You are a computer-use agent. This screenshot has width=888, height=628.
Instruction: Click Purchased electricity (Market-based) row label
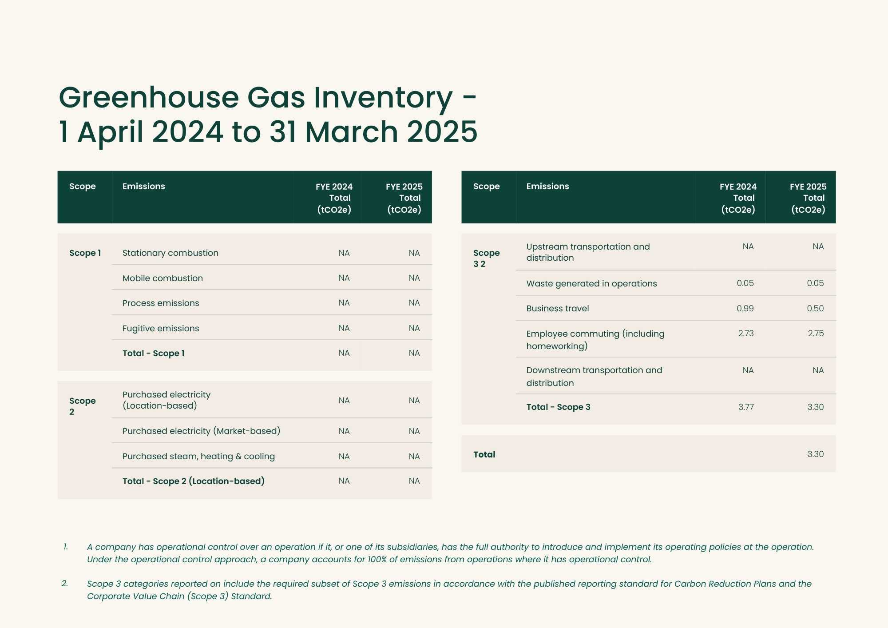[x=201, y=431]
